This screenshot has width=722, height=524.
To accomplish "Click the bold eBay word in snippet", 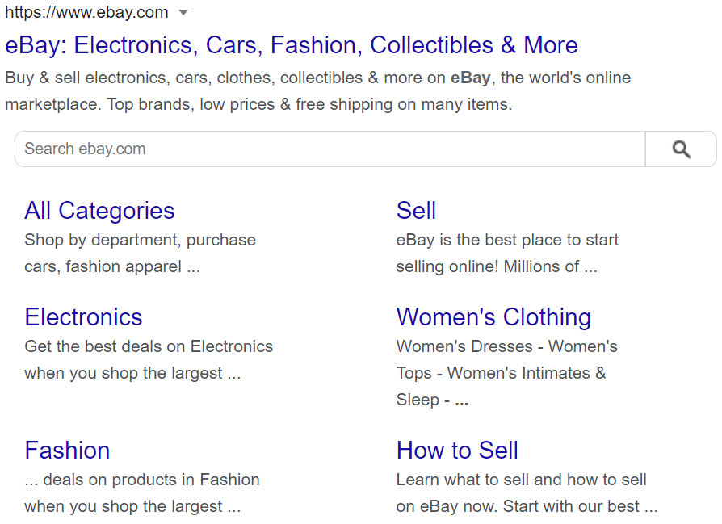I will (x=470, y=78).
